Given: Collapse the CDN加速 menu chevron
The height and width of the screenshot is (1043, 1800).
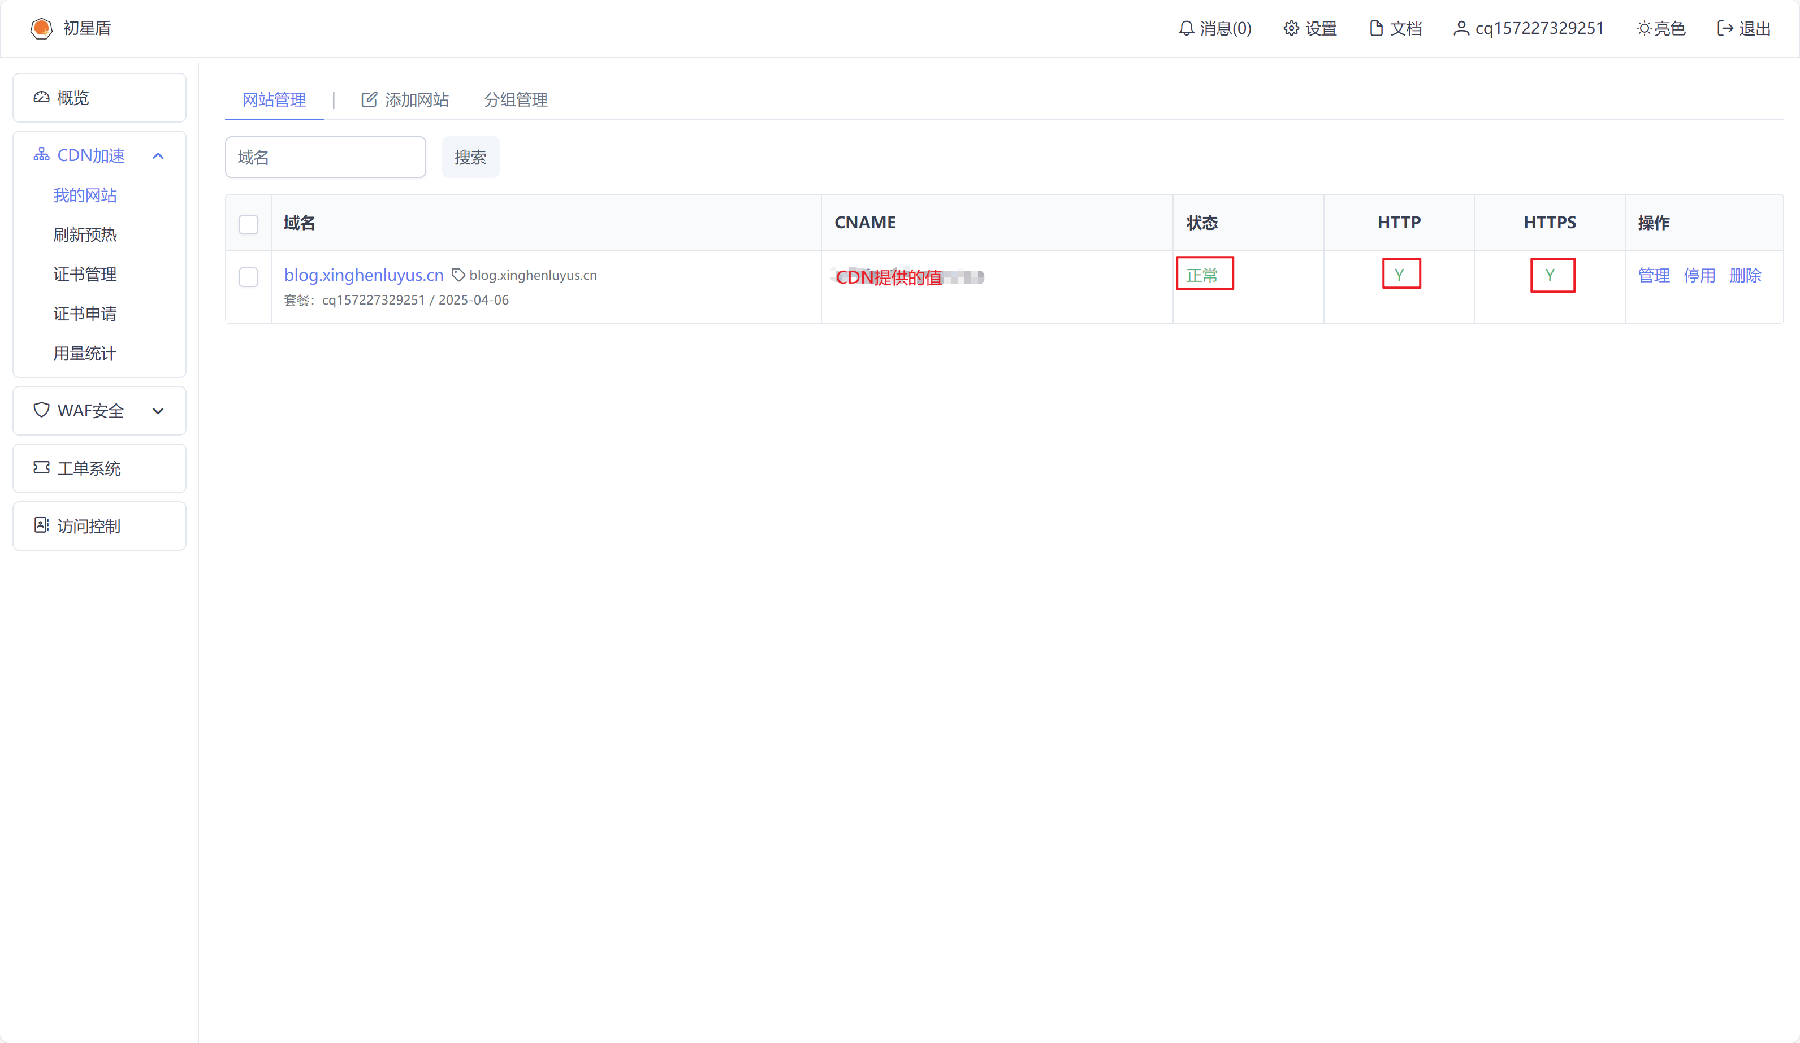Looking at the screenshot, I should [158, 155].
